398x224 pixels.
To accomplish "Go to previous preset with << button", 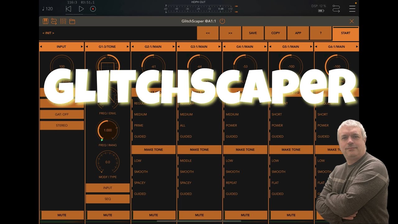I will (x=208, y=33).
